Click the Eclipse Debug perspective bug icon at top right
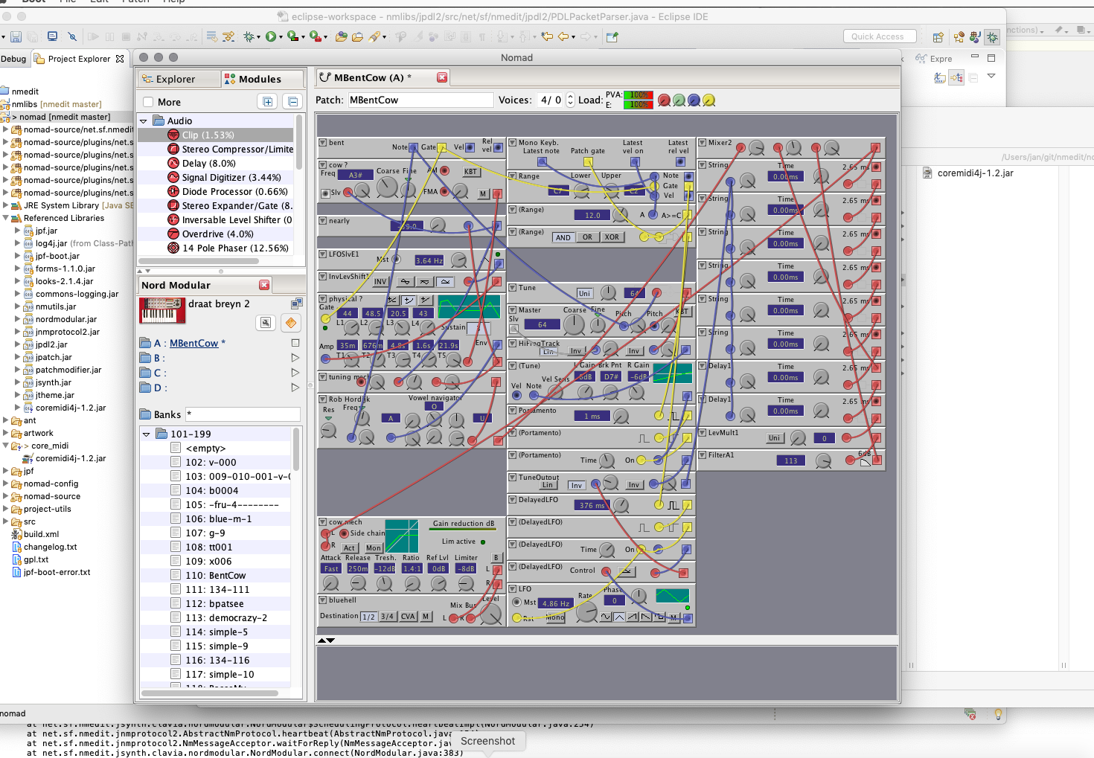 [x=993, y=36]
